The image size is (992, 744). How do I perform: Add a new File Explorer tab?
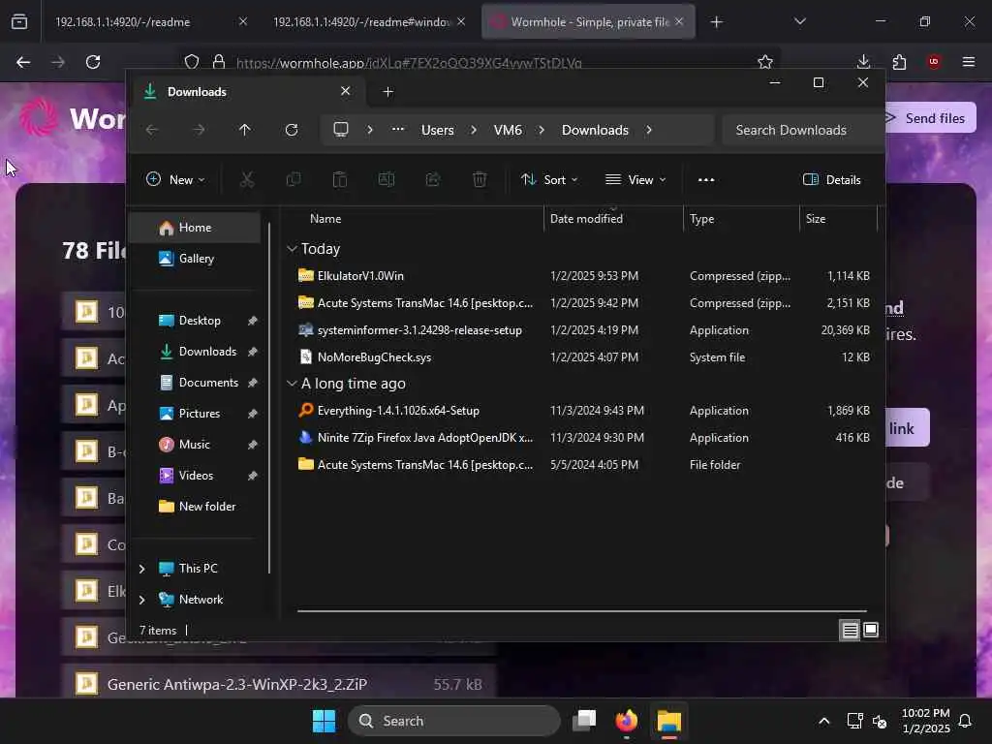(x=387, y=92)
